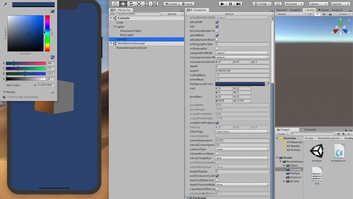Click the search by label icon

(343, 134)
